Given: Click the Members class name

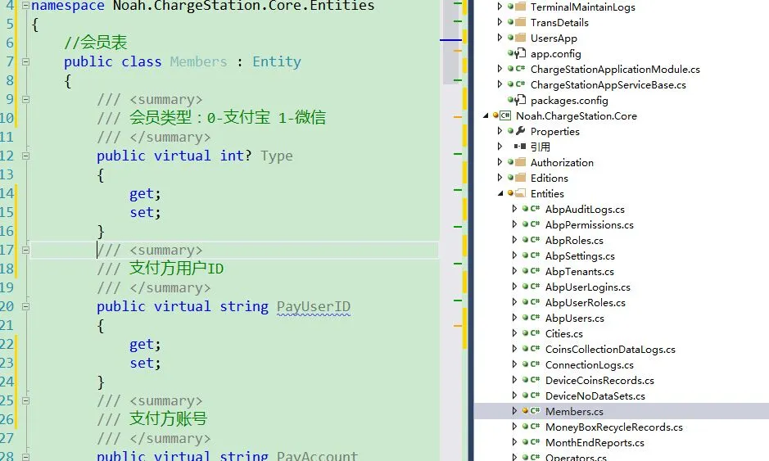Looking at the screenshot, I should pos(199,61).
